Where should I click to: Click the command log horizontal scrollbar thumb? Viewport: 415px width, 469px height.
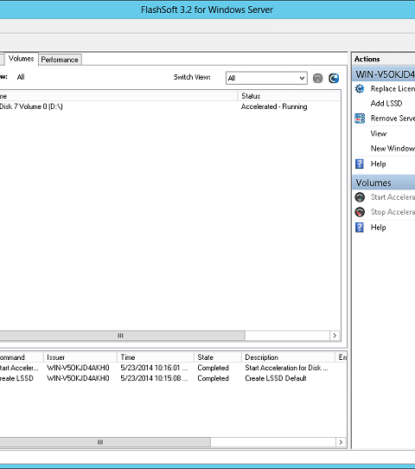(105, 442)
